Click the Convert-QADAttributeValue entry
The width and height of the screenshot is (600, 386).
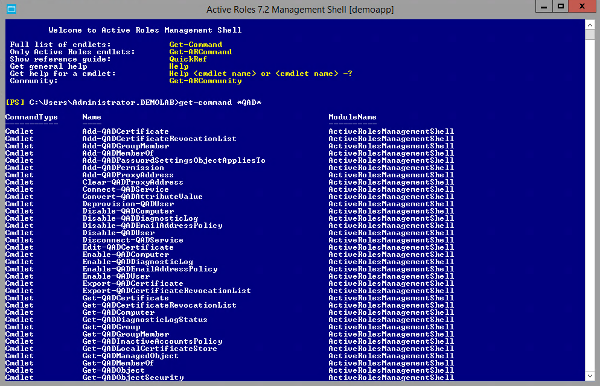[x=142, y=197]
